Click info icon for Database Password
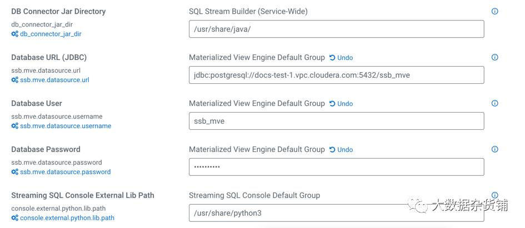The height and width of the screenshot is (228, 525). pos(494,149)
